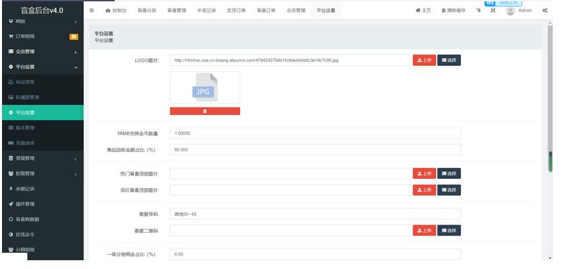Click 上传 button for 客服二维码

(425, 231)
